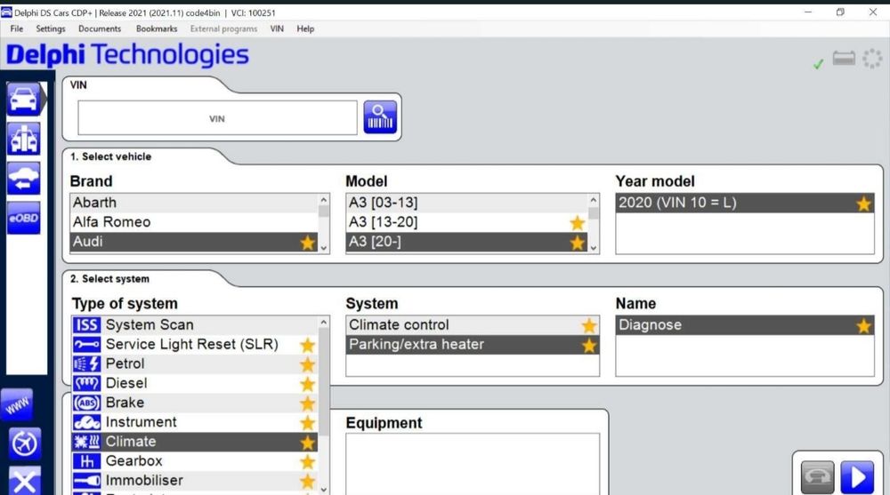This screenshot has height=495, width=890.
Task: Click the Brand list scroll down arrow
Action: point(324,248)
